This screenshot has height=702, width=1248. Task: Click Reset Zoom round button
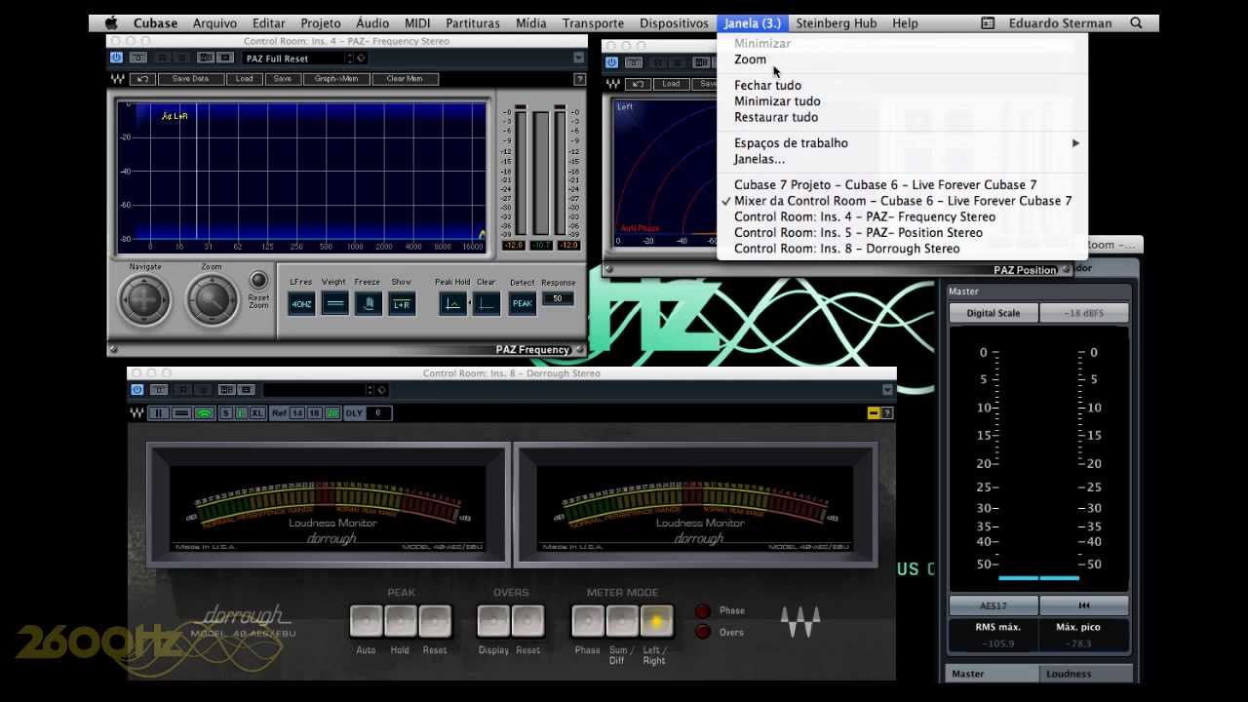tap(258, 281)
